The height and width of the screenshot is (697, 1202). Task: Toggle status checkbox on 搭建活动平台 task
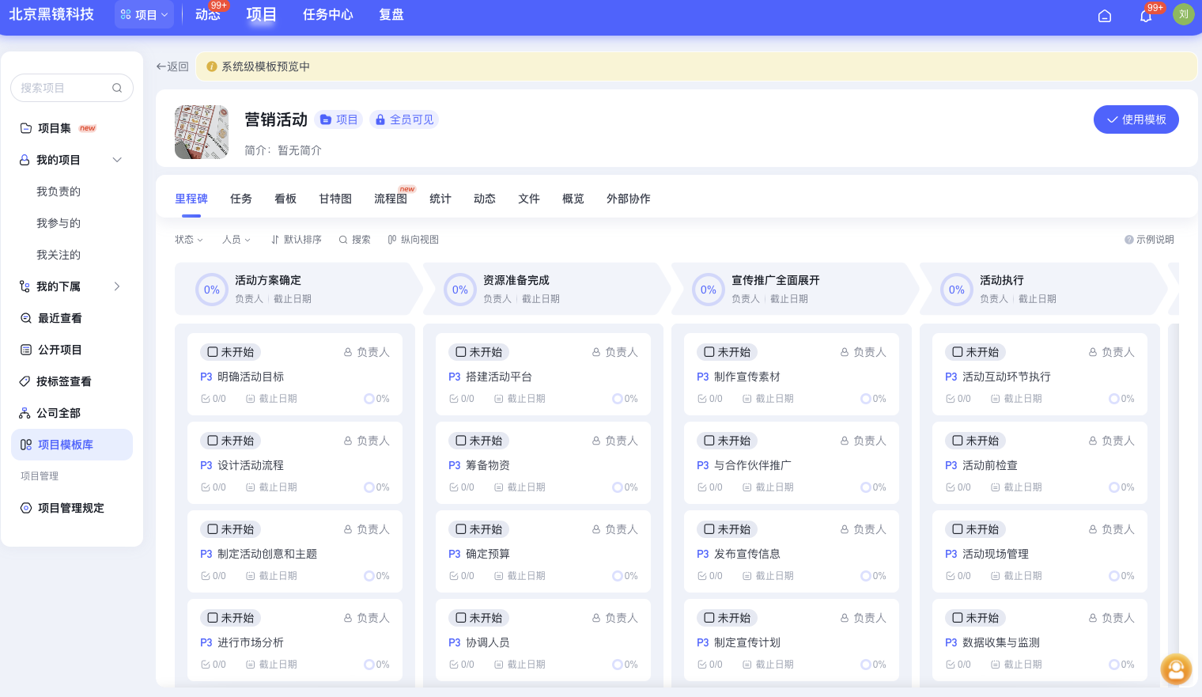(x=461, y=352)
